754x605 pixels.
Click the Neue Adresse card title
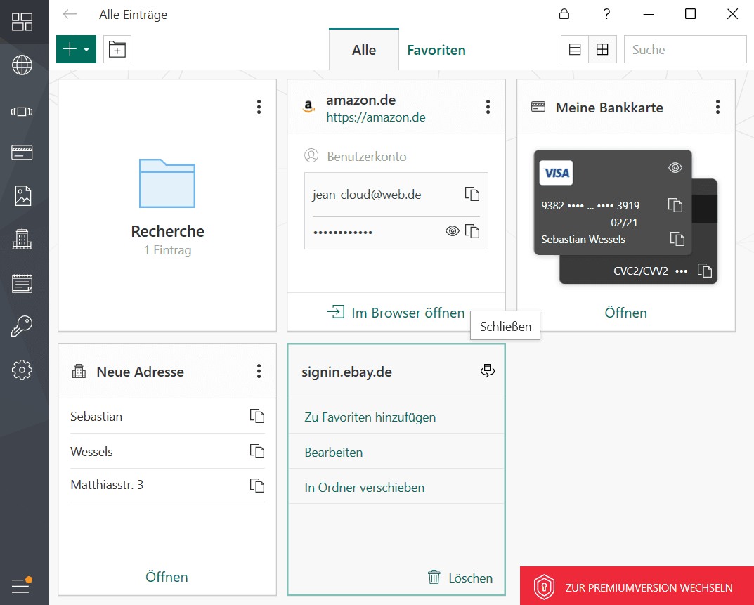[x=140, y=372]
